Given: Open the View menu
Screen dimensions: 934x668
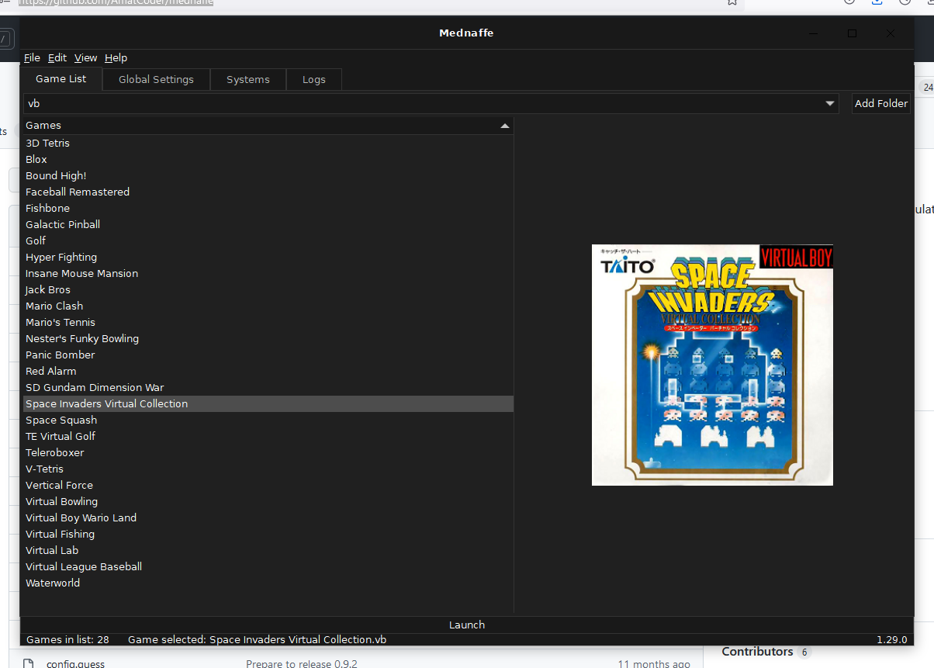Looking at the screenshot, I should click(86, 58).
